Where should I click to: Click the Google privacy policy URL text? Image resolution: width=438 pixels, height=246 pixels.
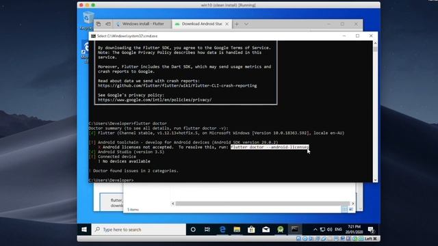(x=155, y=100)
